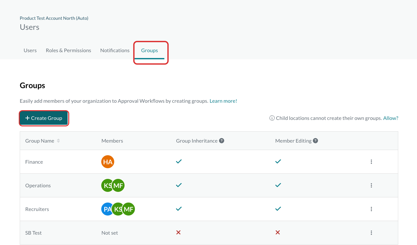Go to the Notifications tab
This screenshot has width=417, height=245.
click(x=115, y=50)
